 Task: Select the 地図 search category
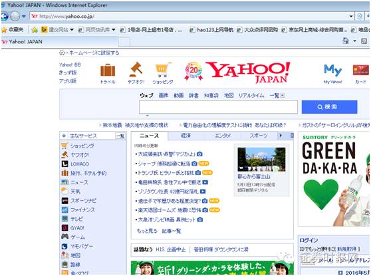[229, 95]
